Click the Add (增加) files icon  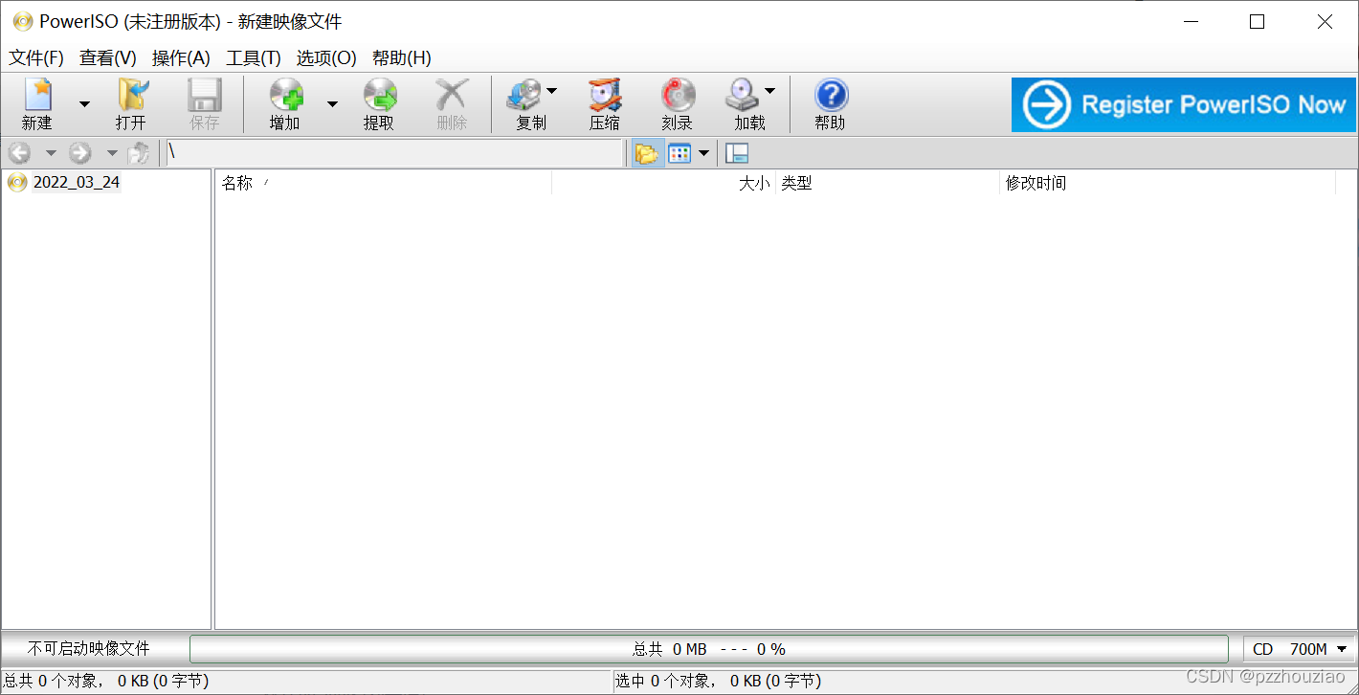(x=285, y=96)
